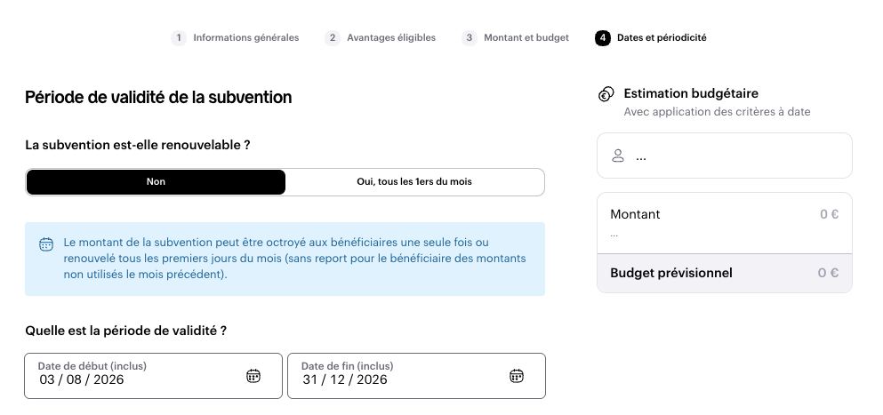This screenshot has height=415, width=883.
Task: Click the euro coins icon beside Estimation budgétaire
Action: pyautogui.click(x=606, y=94)
